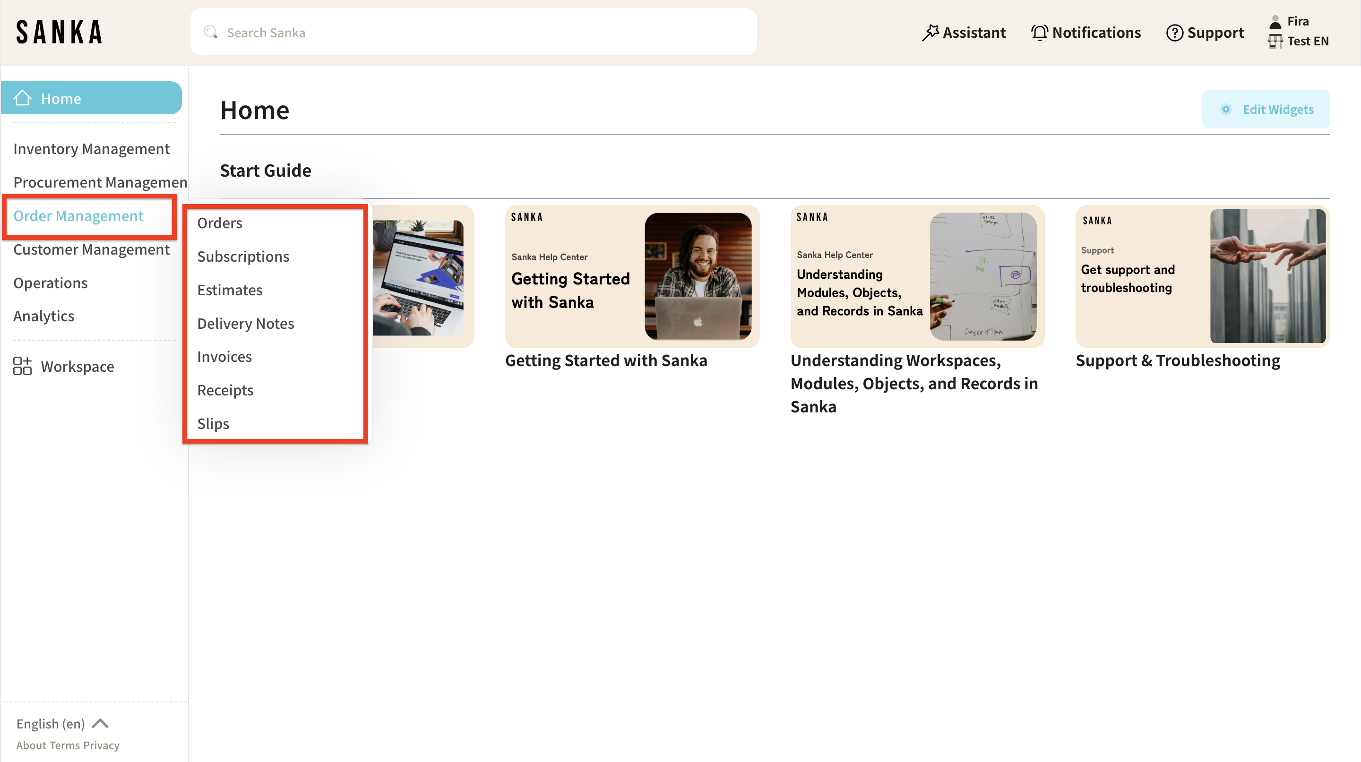Open Invoices from Order Management submenu
Image resolution: width=1361 pixels, height=762 pixels.
(224, 357)
